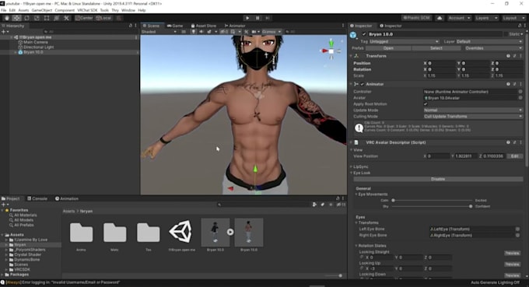Viewport: 529px width, 287px height.
Task: Click the Eye Look Disable button
Action: click(x=438, y=179)
